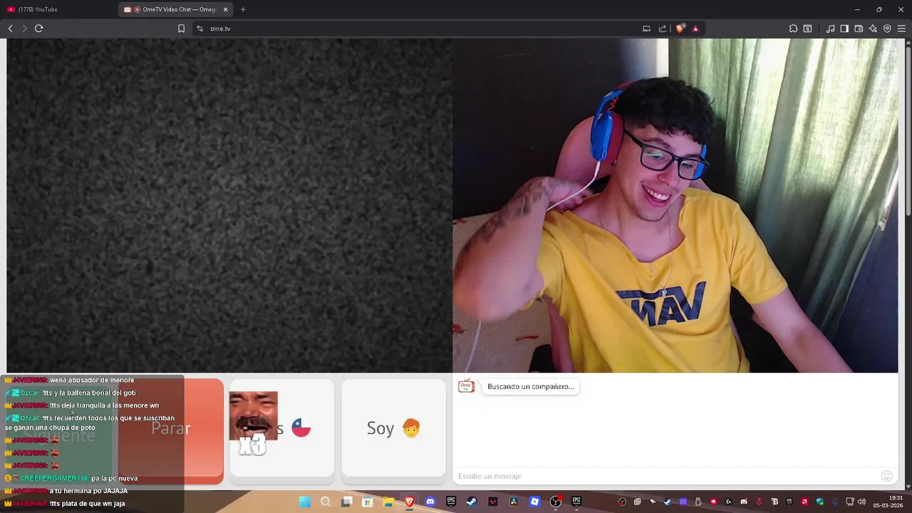912x513 pixels.
Task: Click the OmeTV logo in chat
Action: 466,386
